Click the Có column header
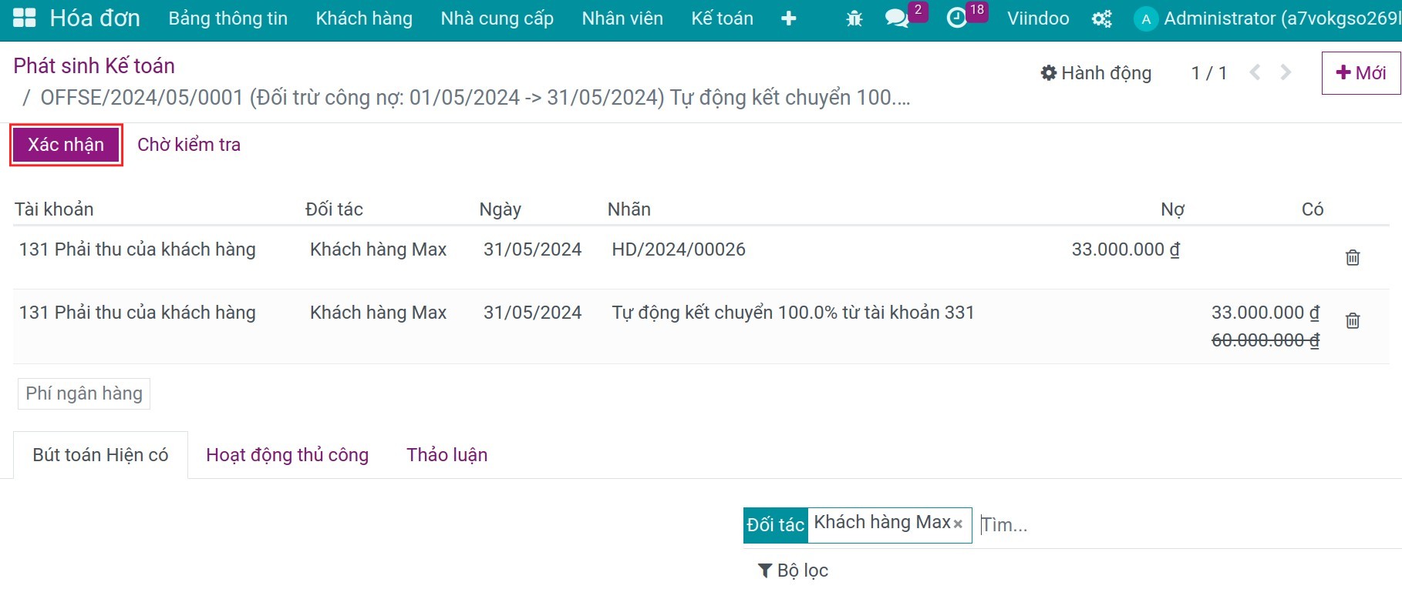Viewport: 1402px width, 599px height. pyautogui.click(x=1313, y=209)
